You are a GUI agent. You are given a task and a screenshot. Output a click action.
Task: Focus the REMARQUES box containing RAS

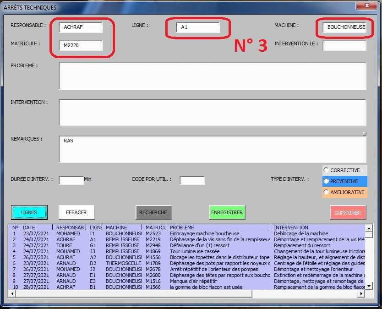(212, 149)
